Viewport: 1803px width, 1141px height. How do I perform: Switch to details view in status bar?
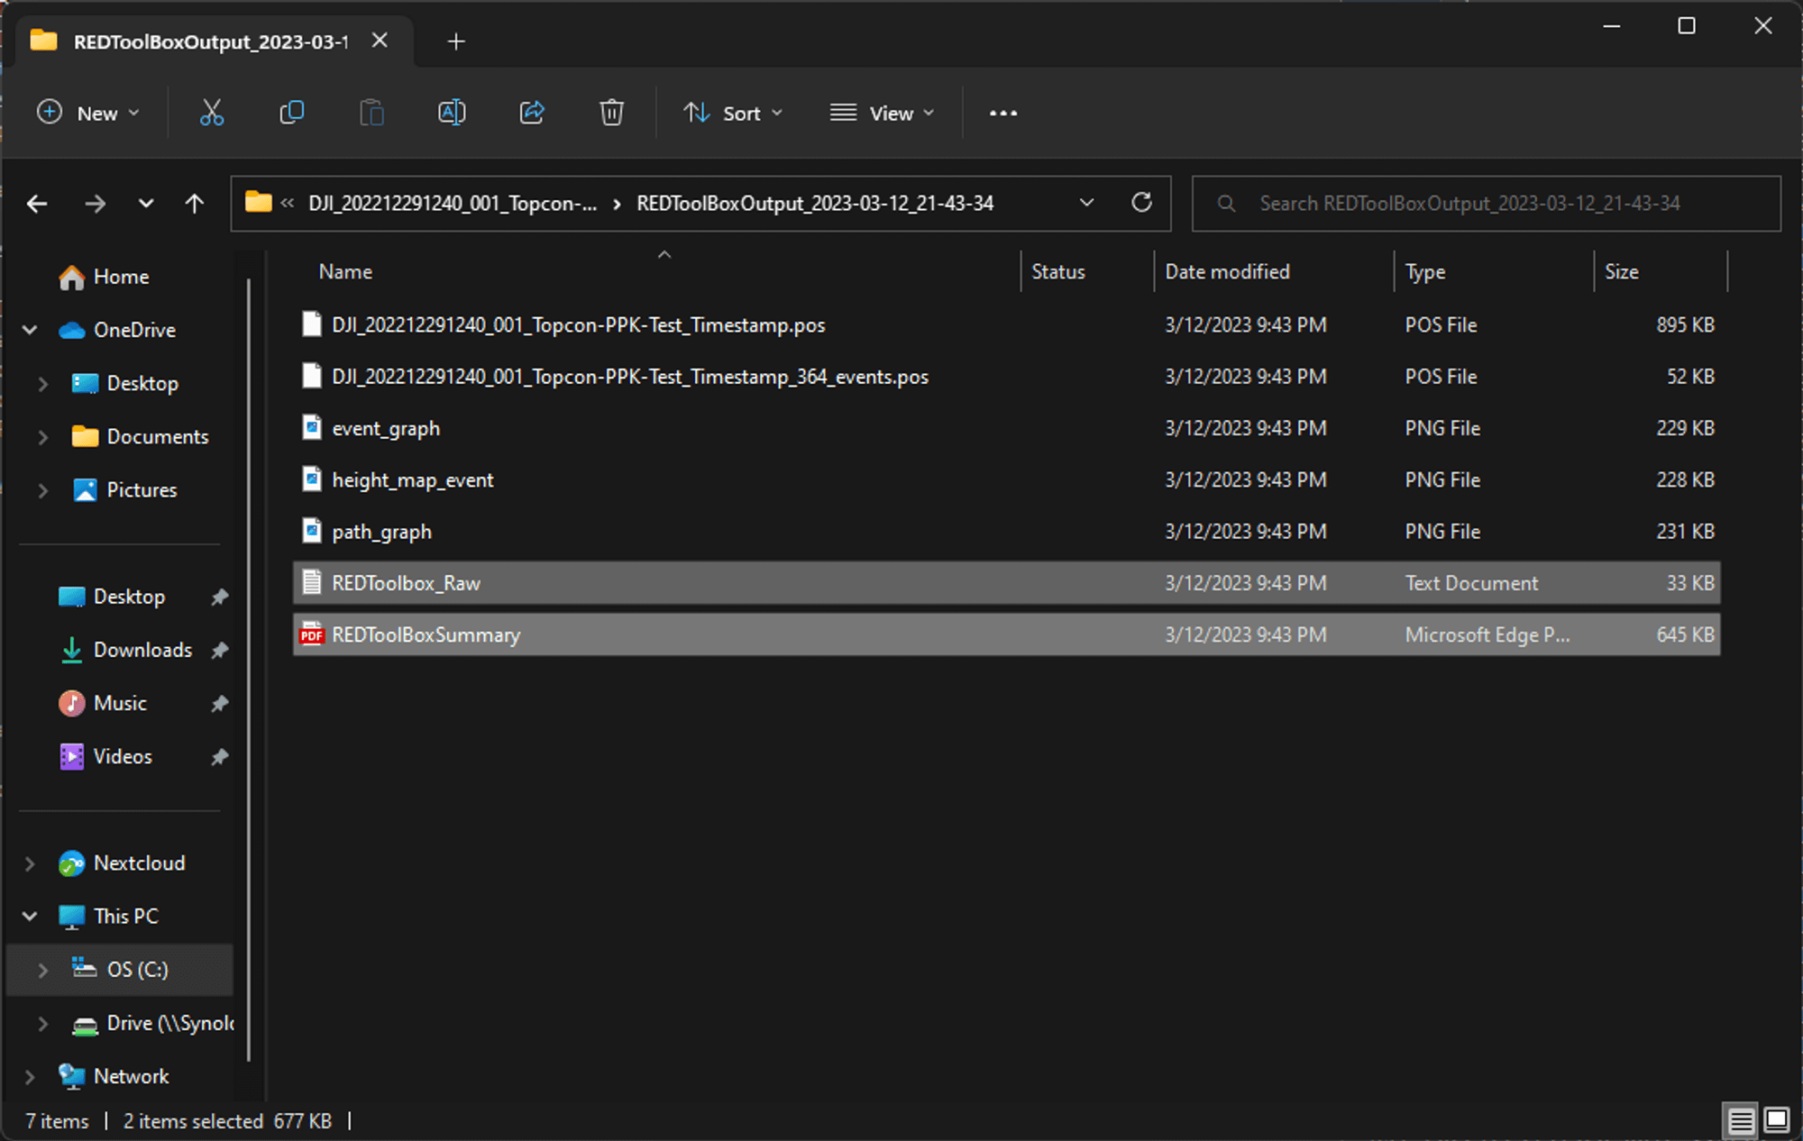(x=1740, y=1120)
